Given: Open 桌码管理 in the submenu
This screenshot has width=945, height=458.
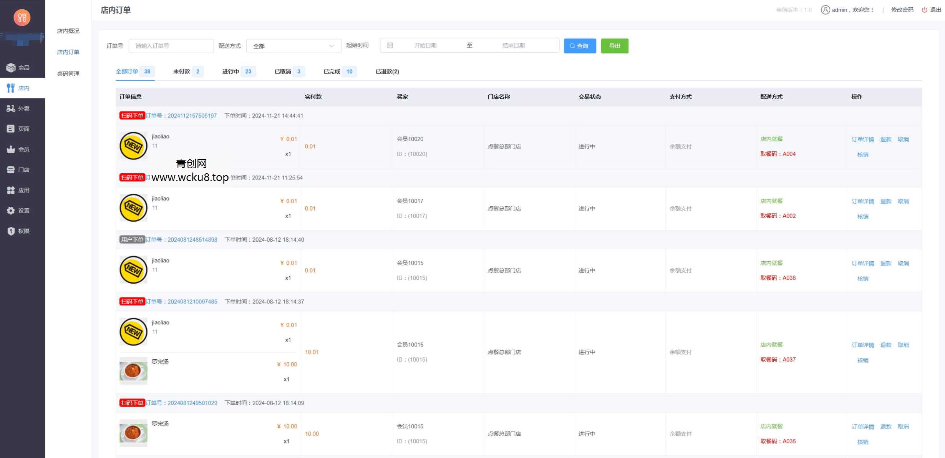Looking at the screenshot, I should [68, 74].
